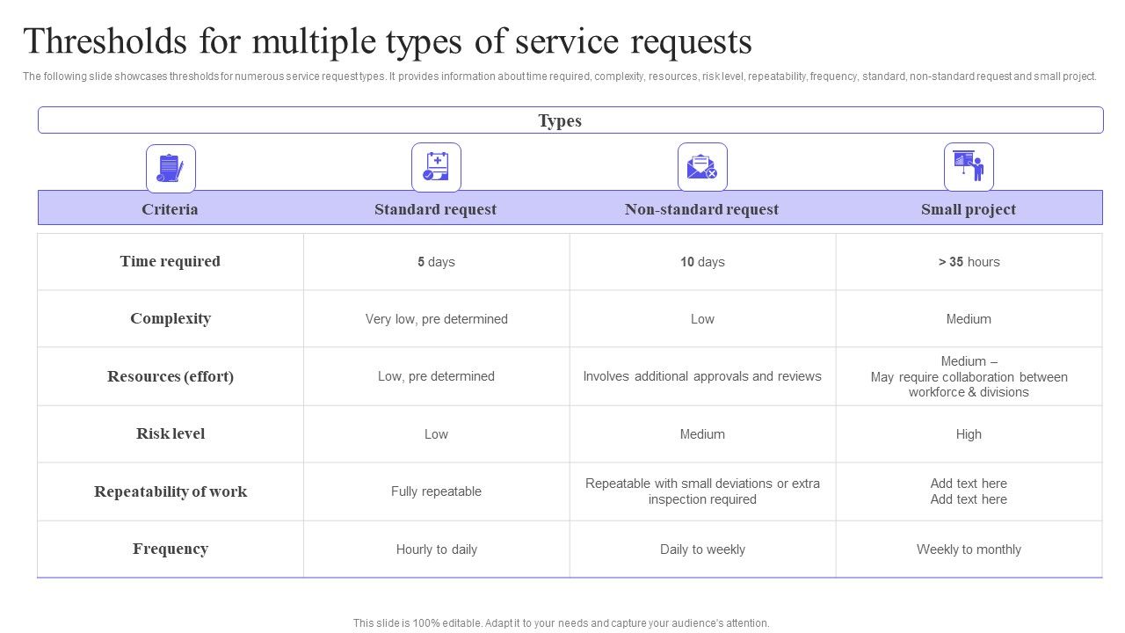The width and height of the screenshot is (1125, 633).
Task: Click the clipboard and pen Criteria icon
Action: tap(171, 168)
